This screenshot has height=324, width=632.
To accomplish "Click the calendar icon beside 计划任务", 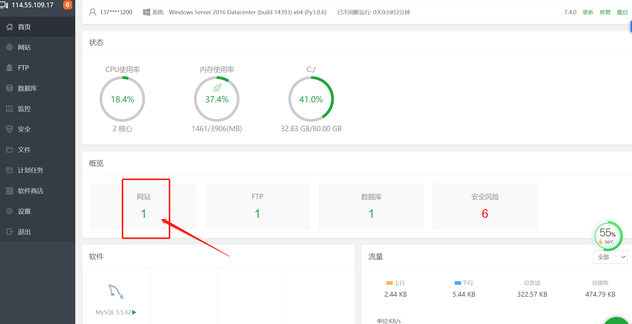I will (10, 170).
